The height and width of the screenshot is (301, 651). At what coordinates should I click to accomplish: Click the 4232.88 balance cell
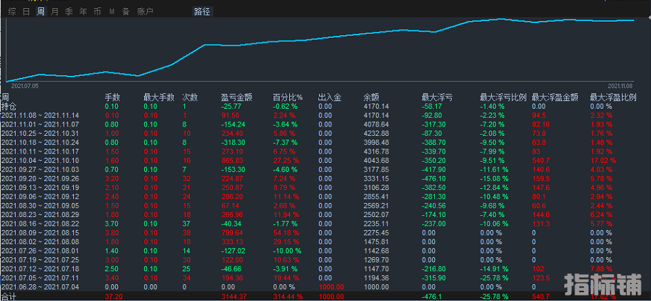tap(376, 133)
